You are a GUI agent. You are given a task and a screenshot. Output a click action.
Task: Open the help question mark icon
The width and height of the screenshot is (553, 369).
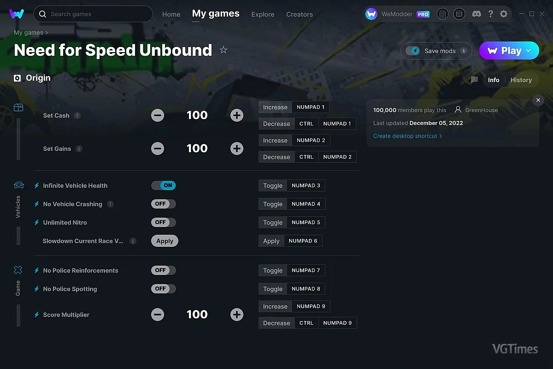tap(491, 14)
